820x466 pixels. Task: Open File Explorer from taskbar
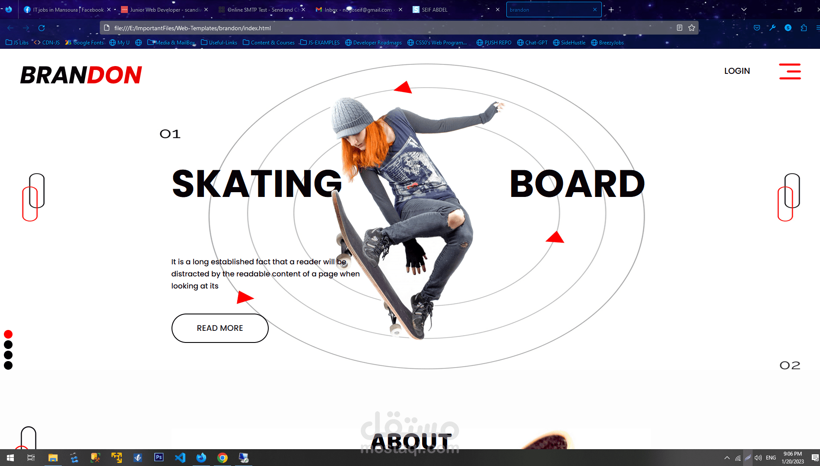(53, 458)
